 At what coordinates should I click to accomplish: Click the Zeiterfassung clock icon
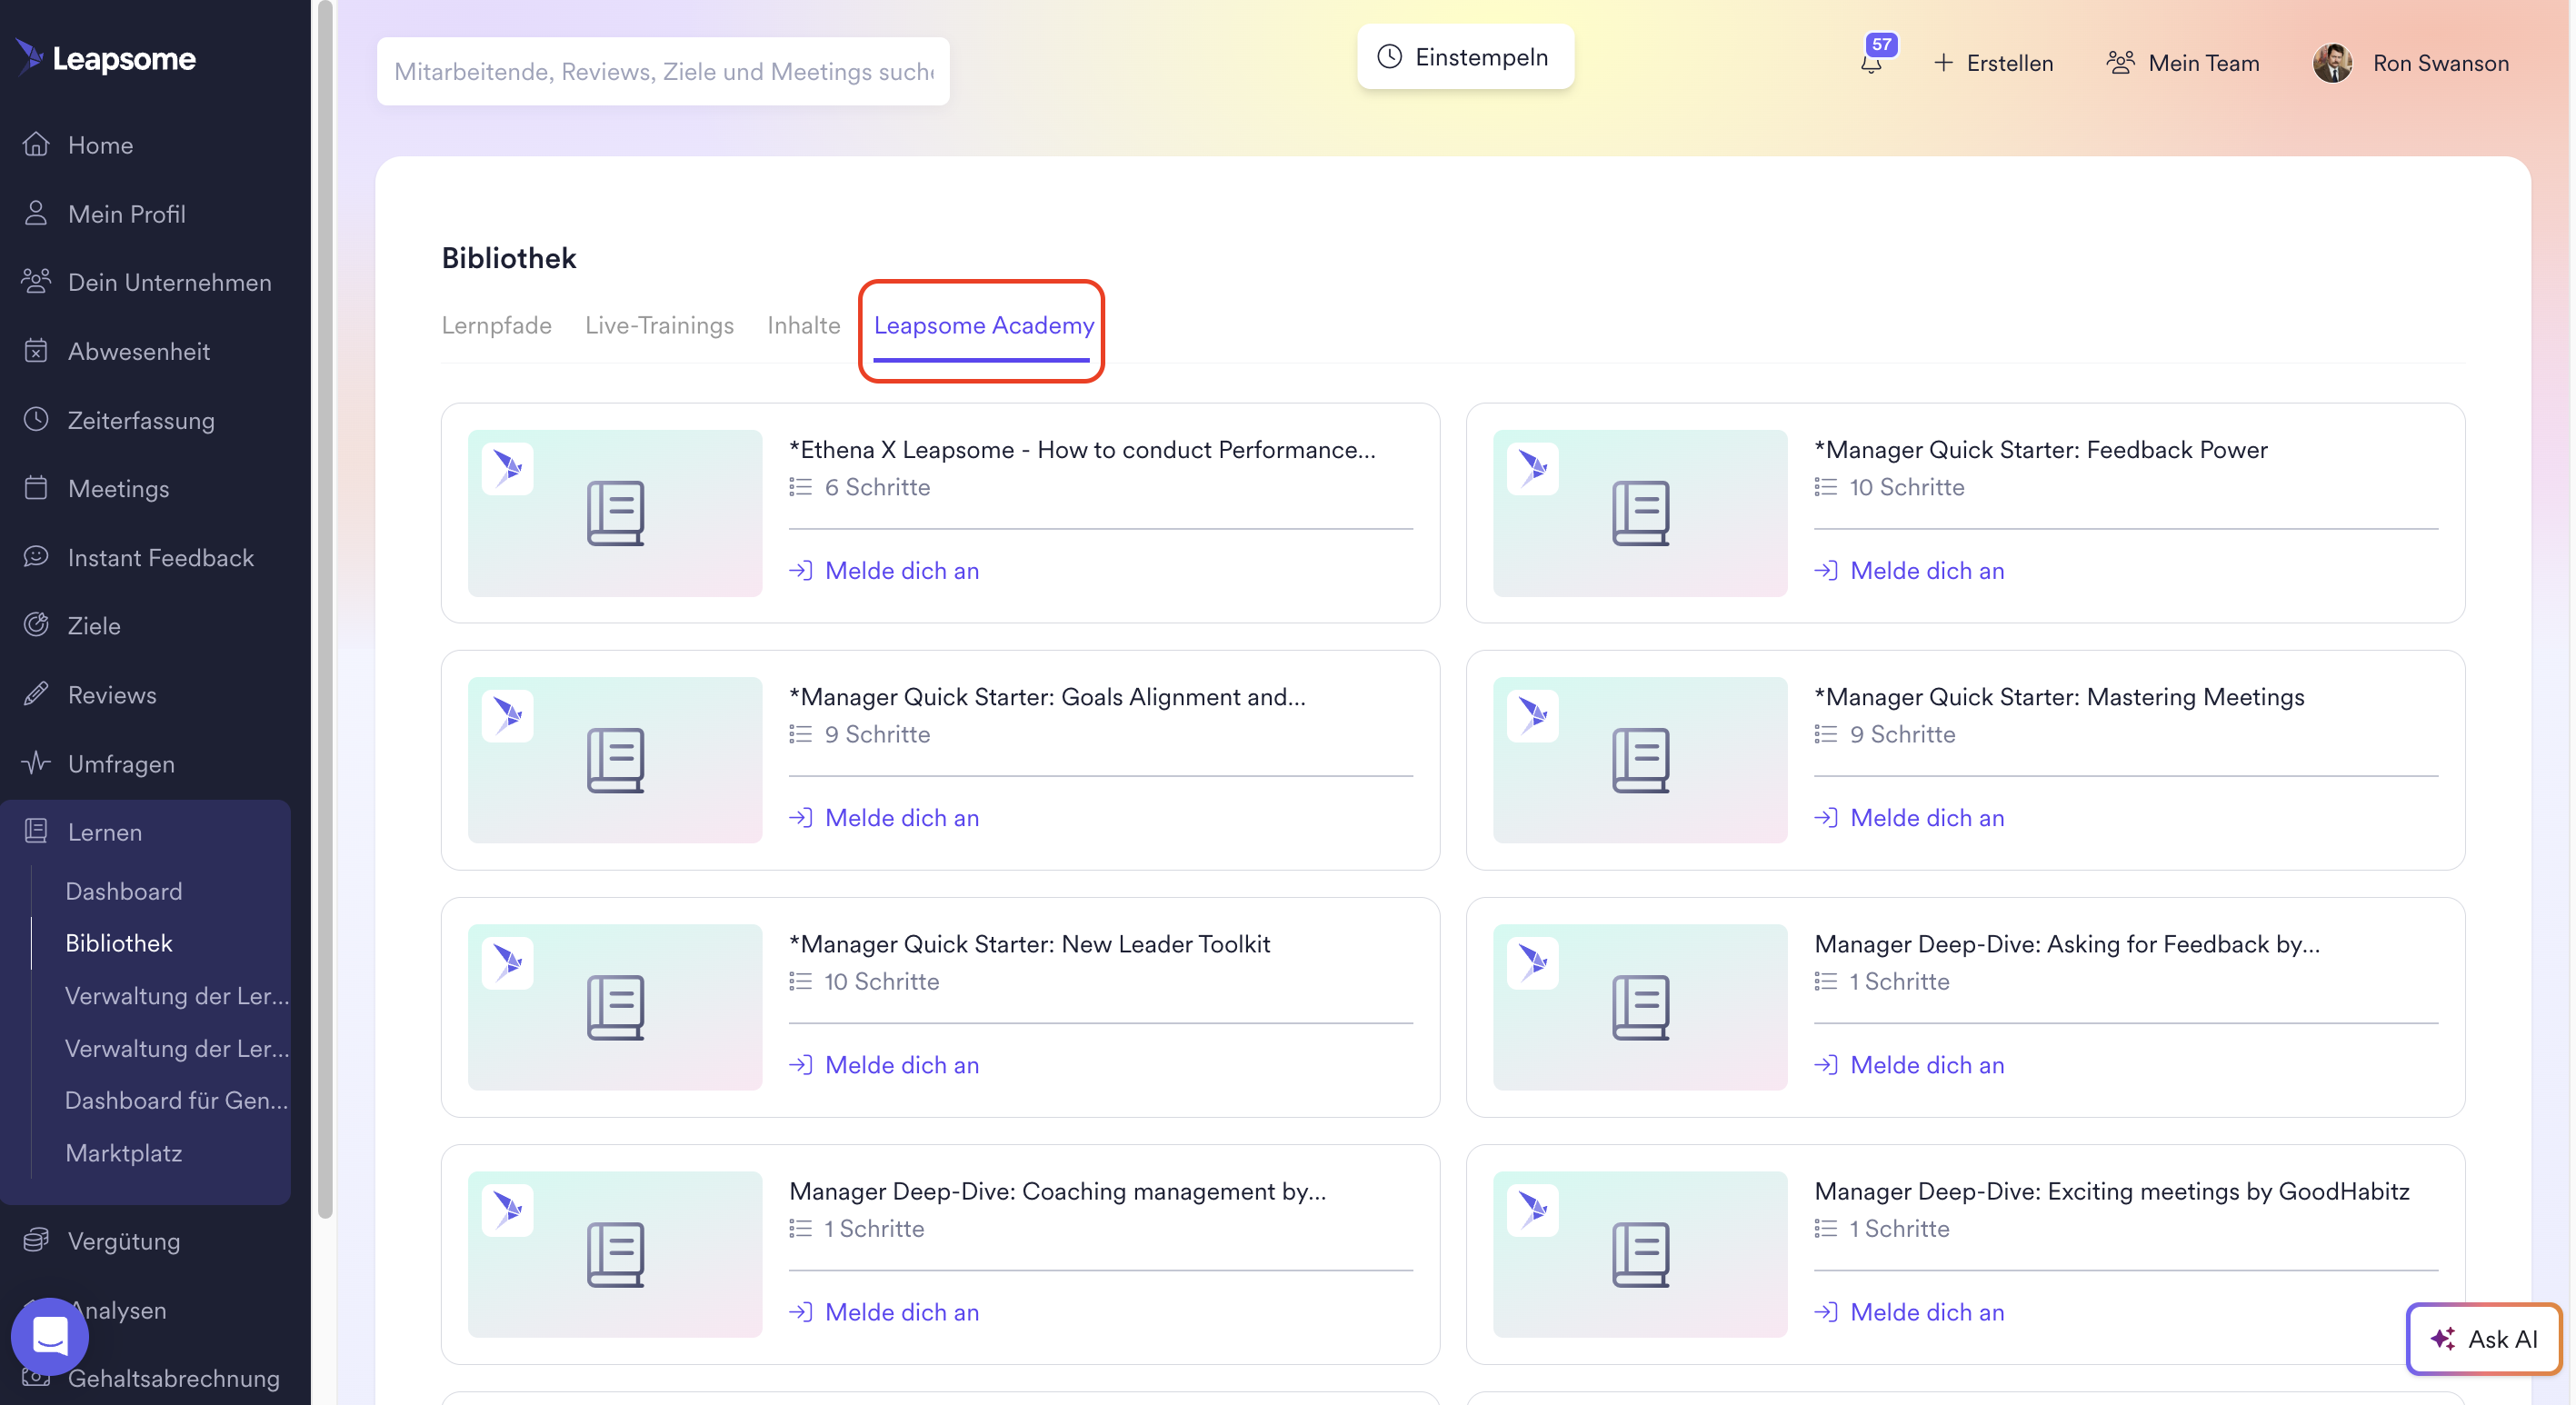tap(36, 419)
